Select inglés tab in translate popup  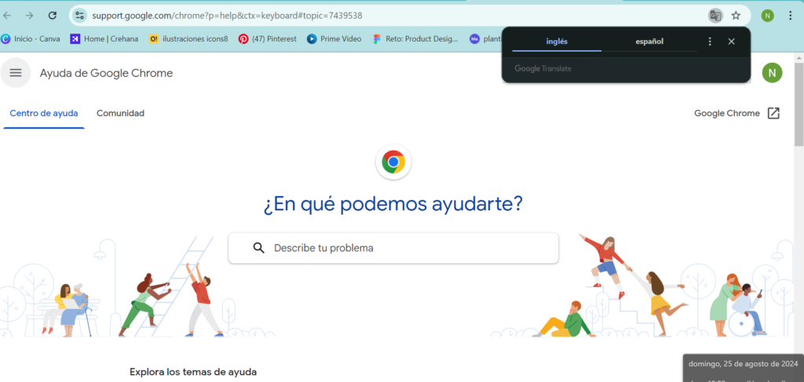[557, 42]
